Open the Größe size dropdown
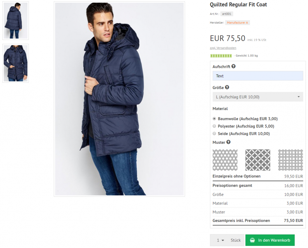Image resolution: width=308 pixels, height=248 pixels. point(258,97)
